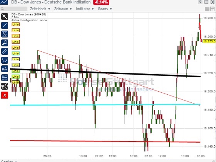Click the blue chart logo icon
Viewport: 216px width, 162px height.
pyautogui.click(x=4, y=2)
